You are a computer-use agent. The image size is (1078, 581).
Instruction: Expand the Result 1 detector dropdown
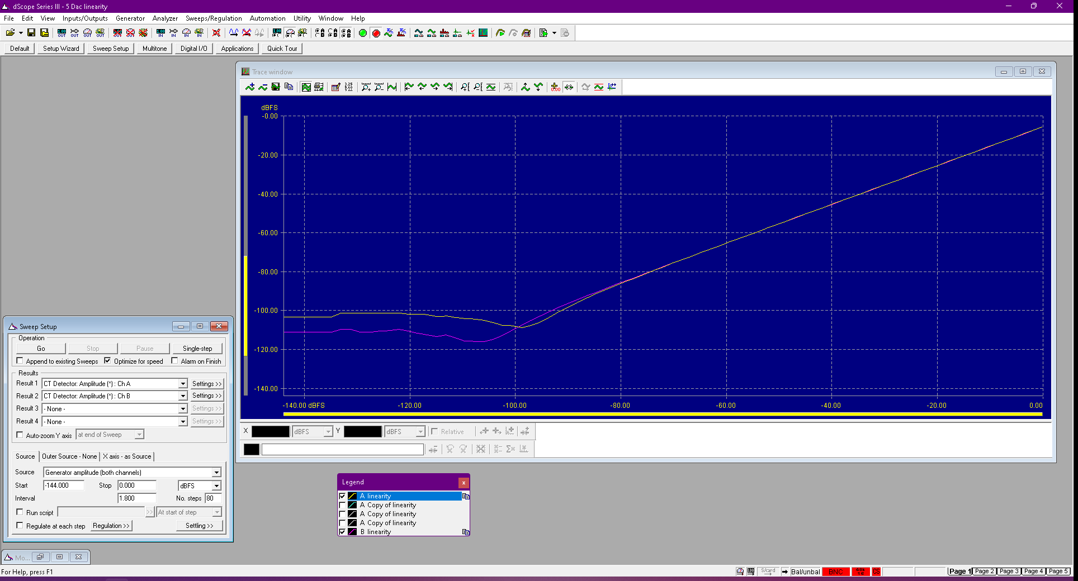point(182,384)
